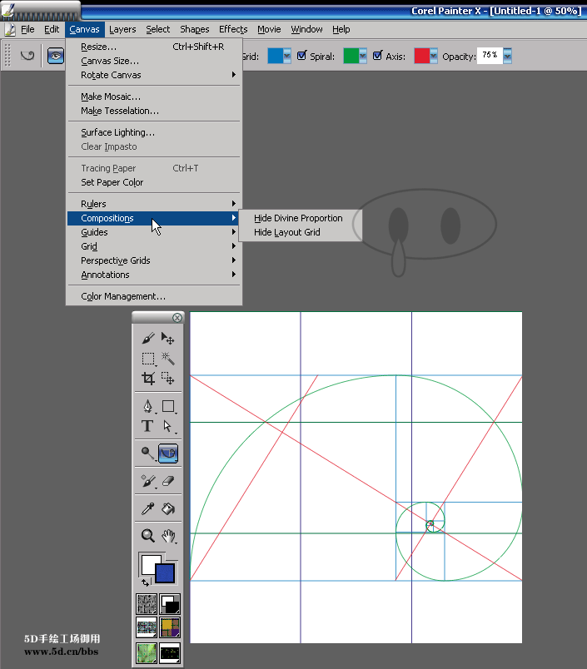Image resolution: width=587 pixels, height=669 pixels.
Task: Select the Dodge tool
Action: pos(147,453)
